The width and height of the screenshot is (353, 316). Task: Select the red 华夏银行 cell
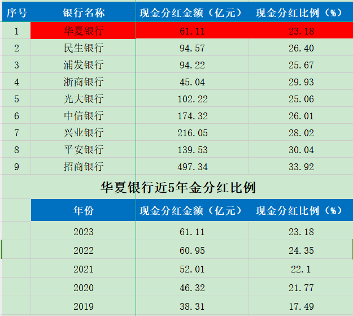[83, 31]
